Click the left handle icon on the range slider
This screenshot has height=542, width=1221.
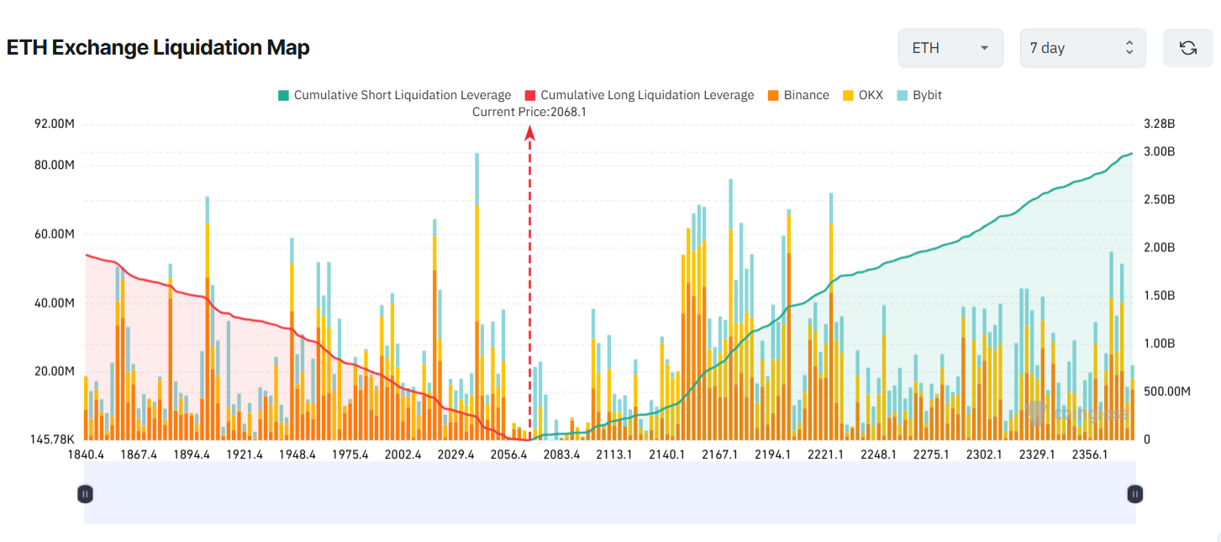tap(84, 493)
